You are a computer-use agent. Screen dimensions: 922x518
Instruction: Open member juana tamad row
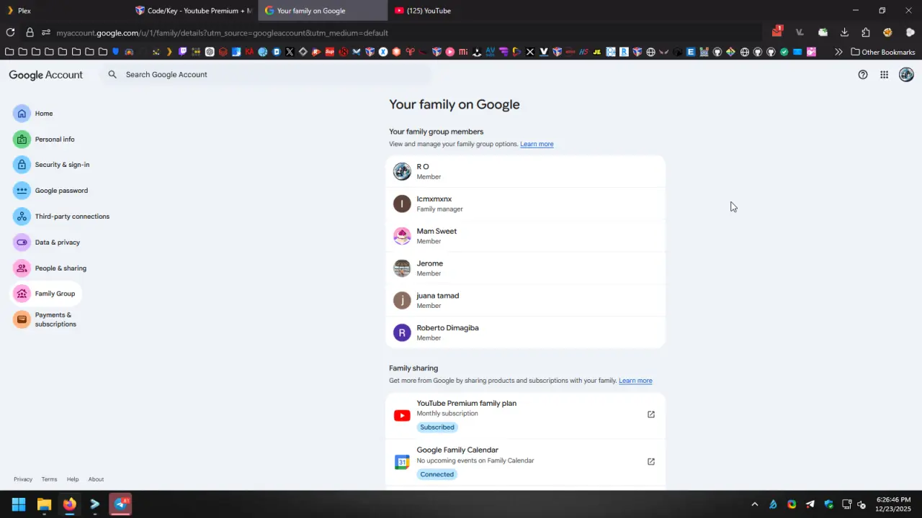coord(526,300)
